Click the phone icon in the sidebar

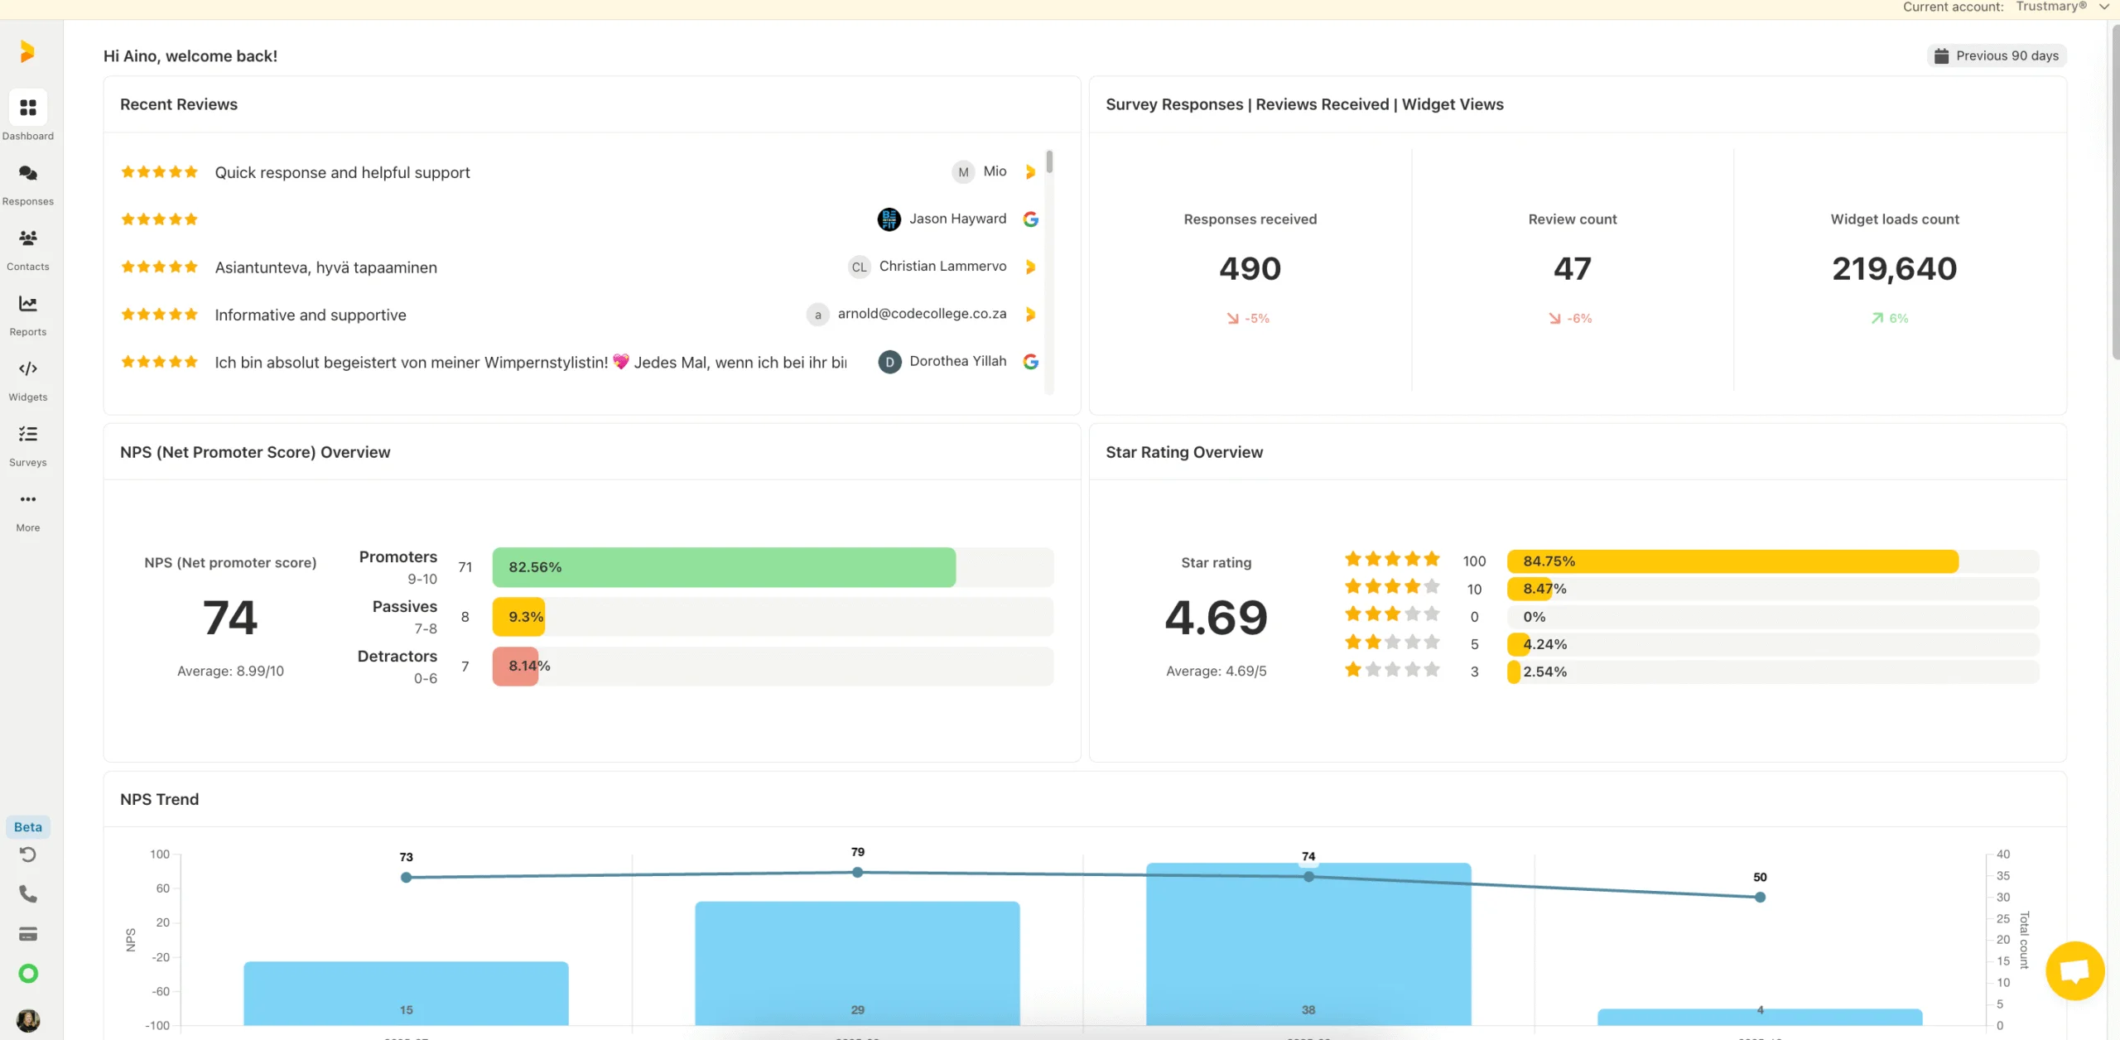(x=27, y=893)
